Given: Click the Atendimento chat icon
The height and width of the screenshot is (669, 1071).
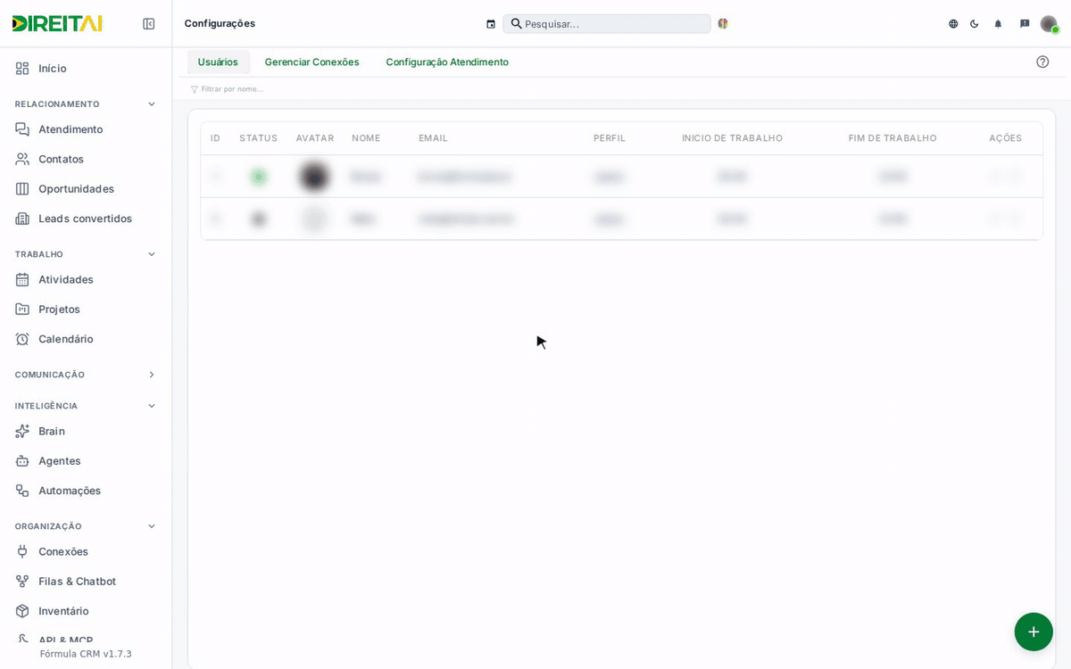Looking at the screenshot, I should (22, 129).
